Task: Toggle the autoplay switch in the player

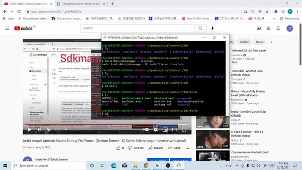Action: [146, 130]
